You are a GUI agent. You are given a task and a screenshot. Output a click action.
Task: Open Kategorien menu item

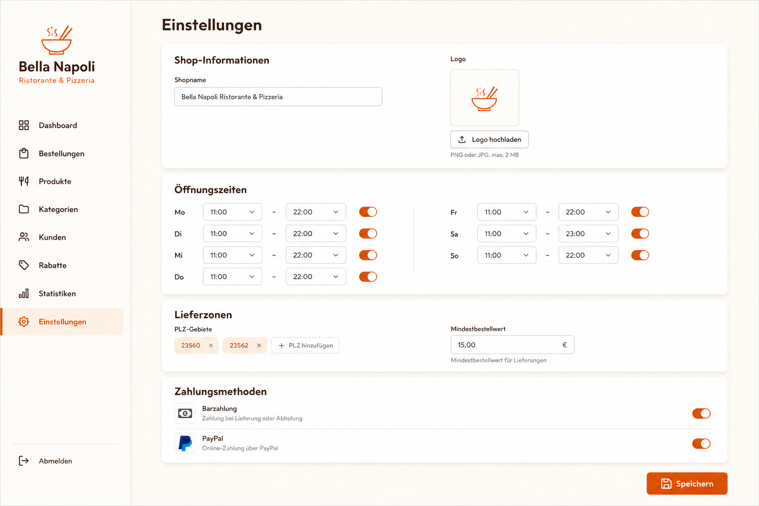(x=63, y=209)
